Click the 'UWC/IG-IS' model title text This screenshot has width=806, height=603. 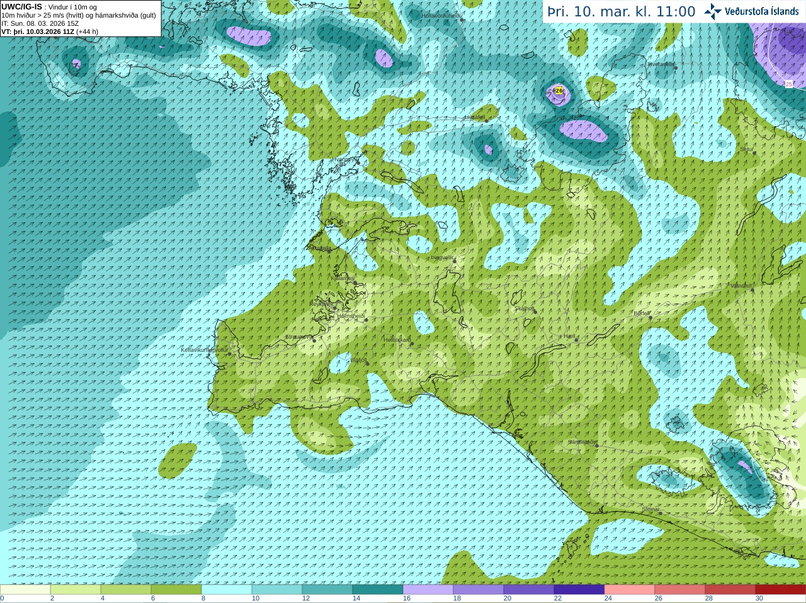click(21, 6)
